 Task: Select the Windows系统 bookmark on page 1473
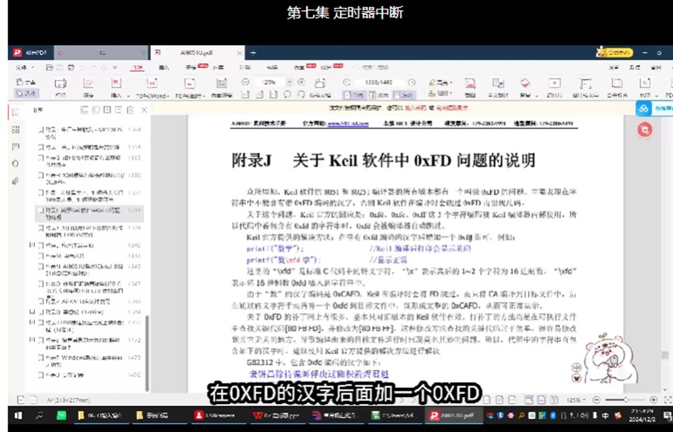[x=89, y=361]
